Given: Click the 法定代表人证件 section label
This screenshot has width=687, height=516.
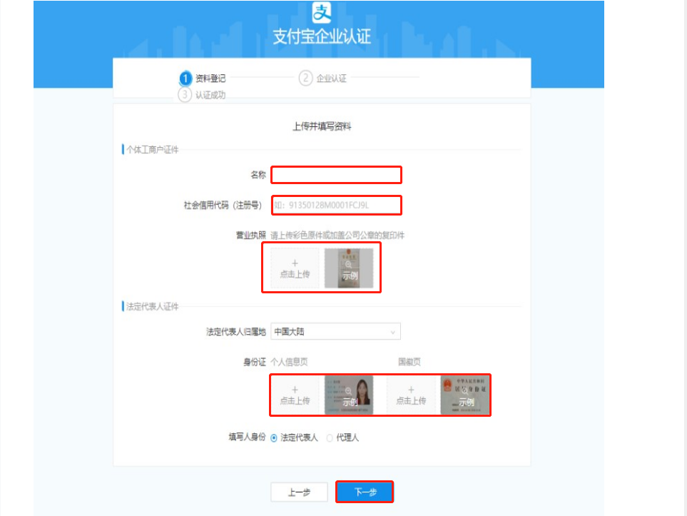Looking at the screenshot, I should click(153, 306).
